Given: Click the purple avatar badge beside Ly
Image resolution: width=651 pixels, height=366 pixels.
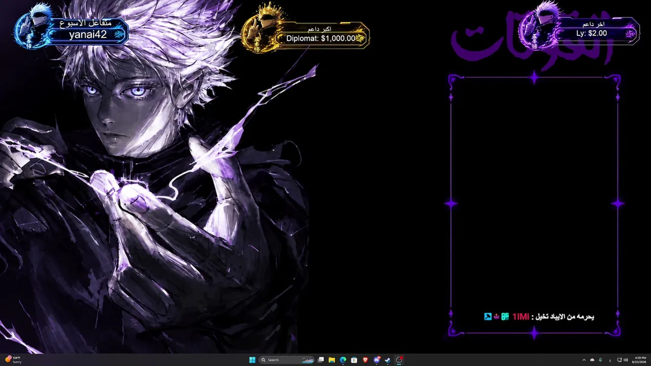Looking at the screenshot, I should click(540, 26).
